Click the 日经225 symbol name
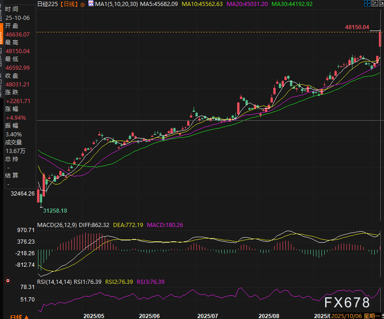The image size is (384, 319). [48, 4]
